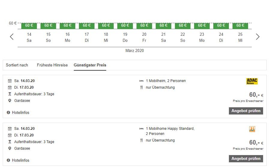Click the next dates arrow

[257, 37]
